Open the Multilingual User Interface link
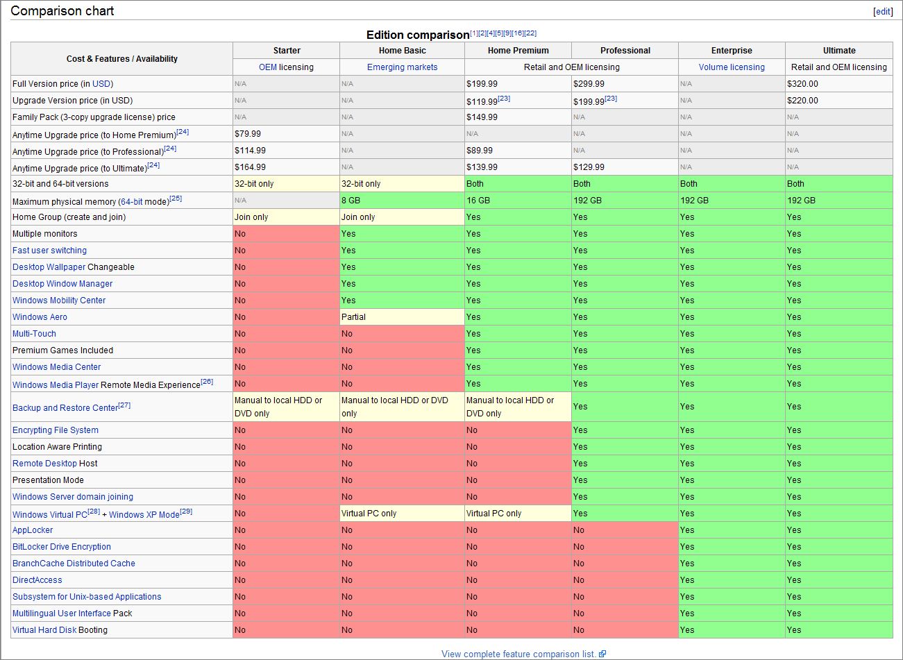The height and width of the screenshot is (660, 903). tap(62, 614)
